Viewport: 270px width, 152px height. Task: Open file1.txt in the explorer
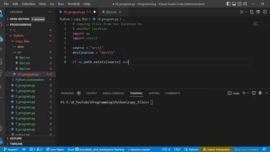pyautogui.click(x=24, y=58)
